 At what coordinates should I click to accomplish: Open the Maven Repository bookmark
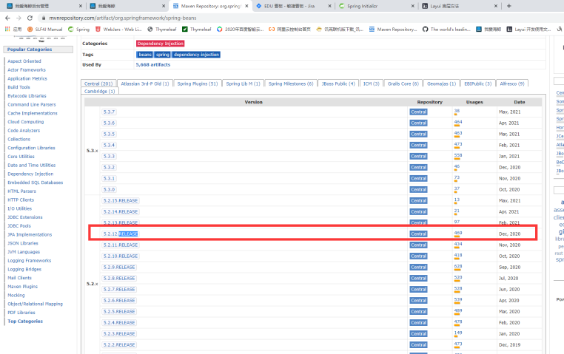point(393,29)
